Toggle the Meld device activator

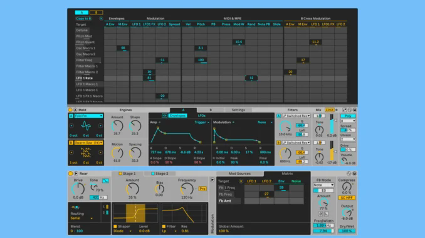pyautogui.click(x=70, y=110)
